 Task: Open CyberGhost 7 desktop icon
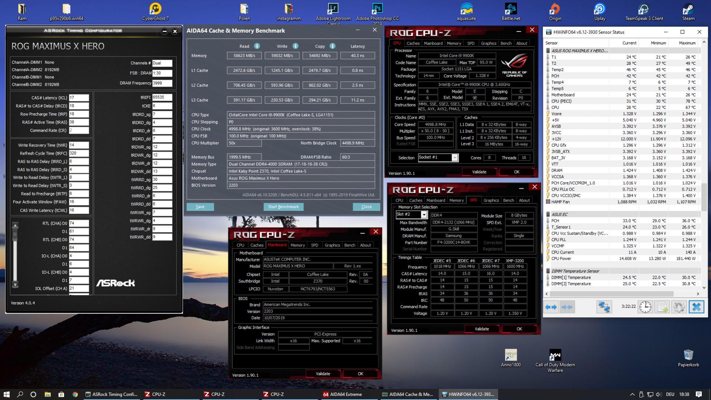point(155,12)
